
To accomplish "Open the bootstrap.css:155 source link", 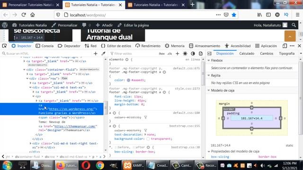I will coord(185,126).
